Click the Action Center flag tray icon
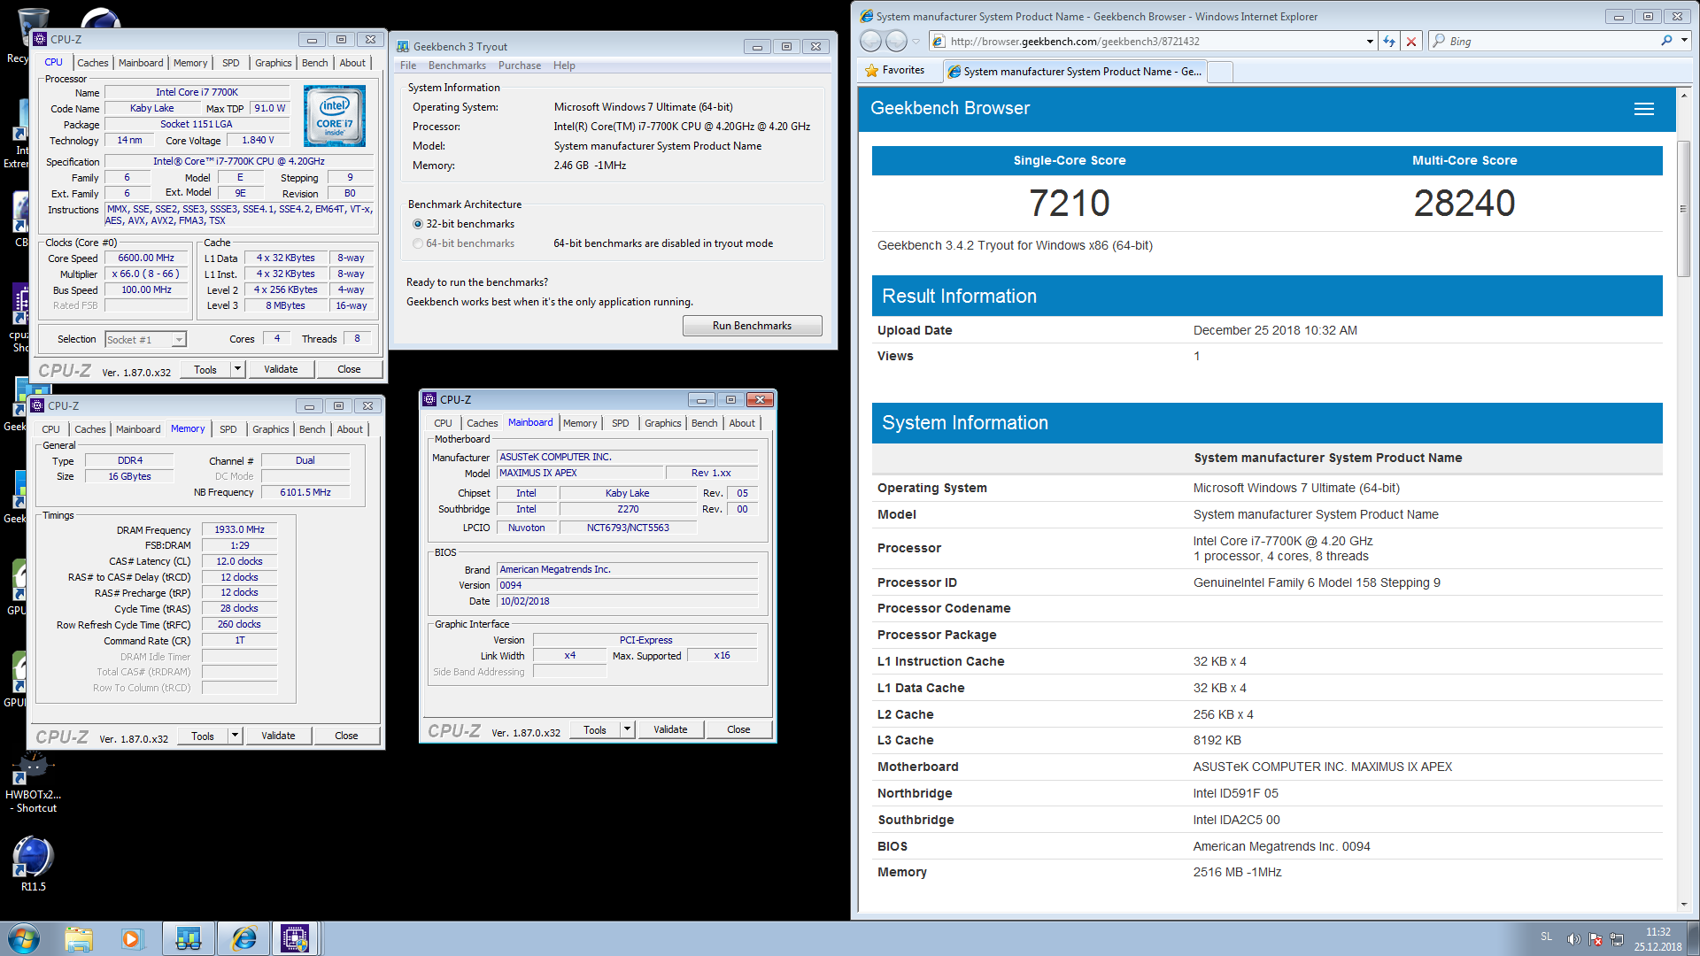This screenshot has height=956, width=1700. [1596, 939]
